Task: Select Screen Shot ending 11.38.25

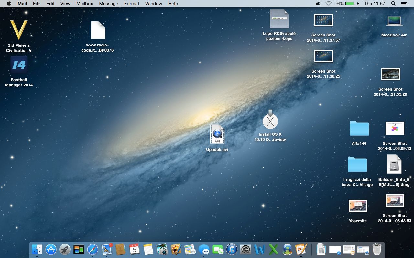Action: 324,64
